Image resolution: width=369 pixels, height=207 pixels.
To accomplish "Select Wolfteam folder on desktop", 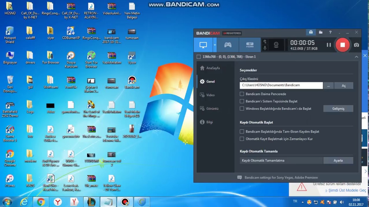I will coord(50,82).
